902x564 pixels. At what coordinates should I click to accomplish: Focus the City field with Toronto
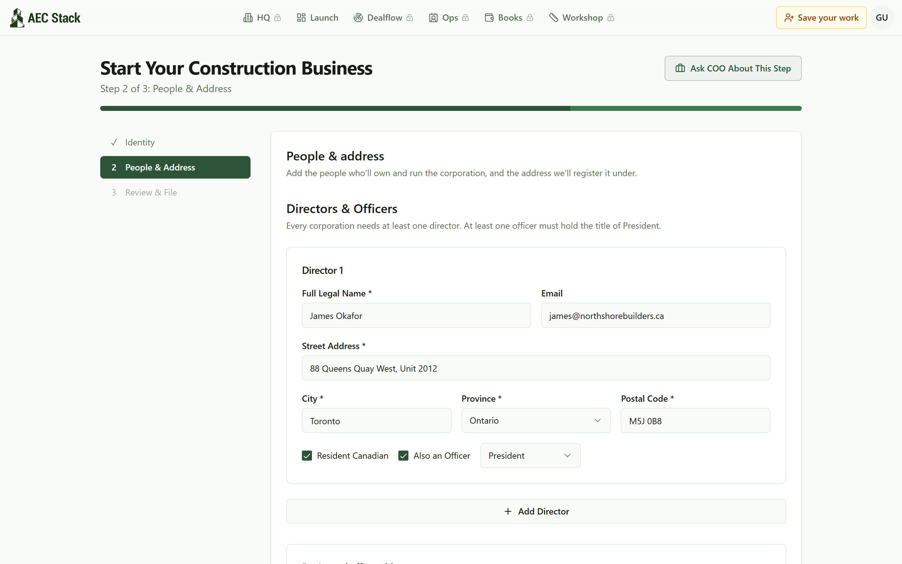pyautogui.click(x=376, y=420)
